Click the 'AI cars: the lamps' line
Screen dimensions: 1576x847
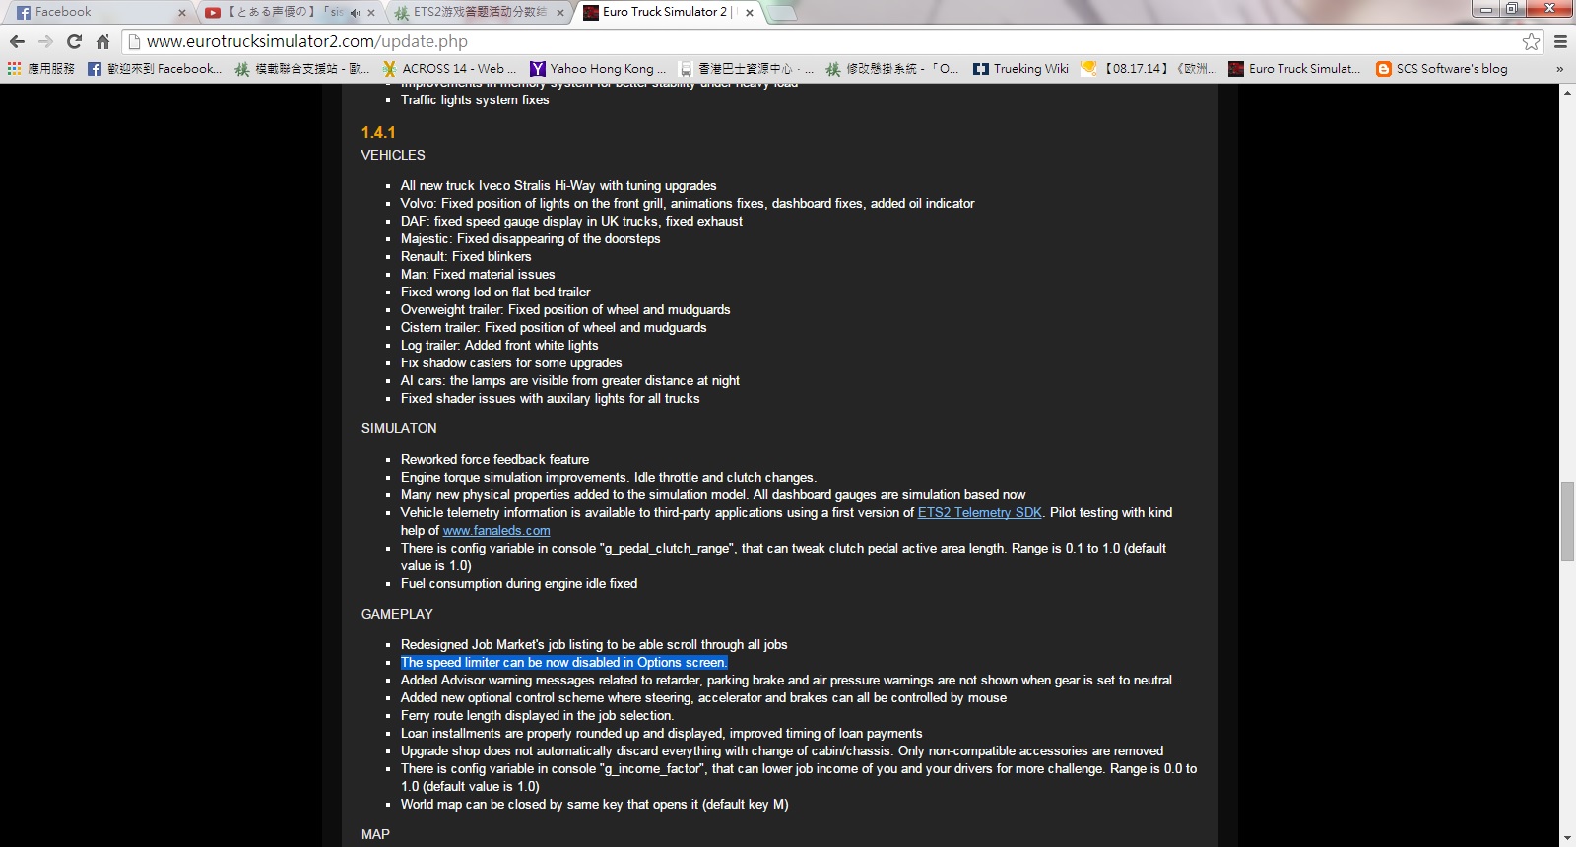[x=569, y=381]
